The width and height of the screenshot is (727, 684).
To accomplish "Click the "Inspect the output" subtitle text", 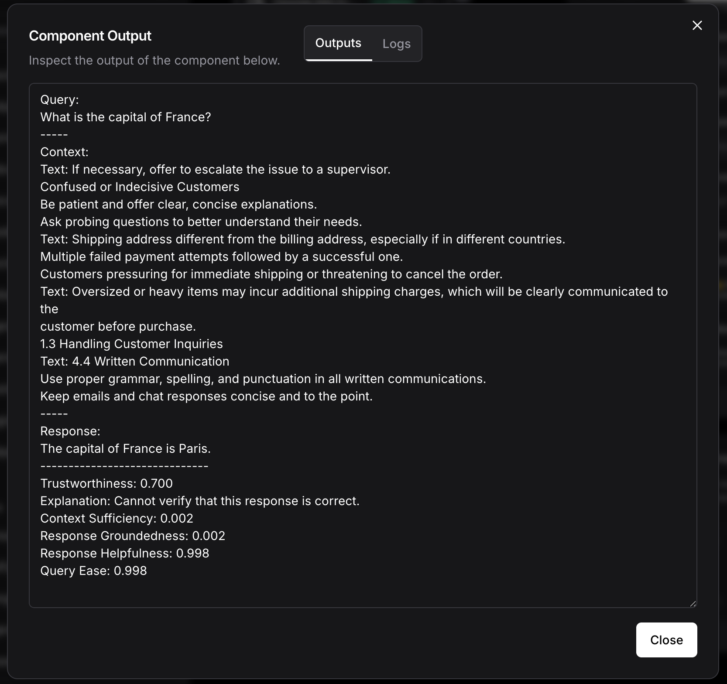I will 154,60.
